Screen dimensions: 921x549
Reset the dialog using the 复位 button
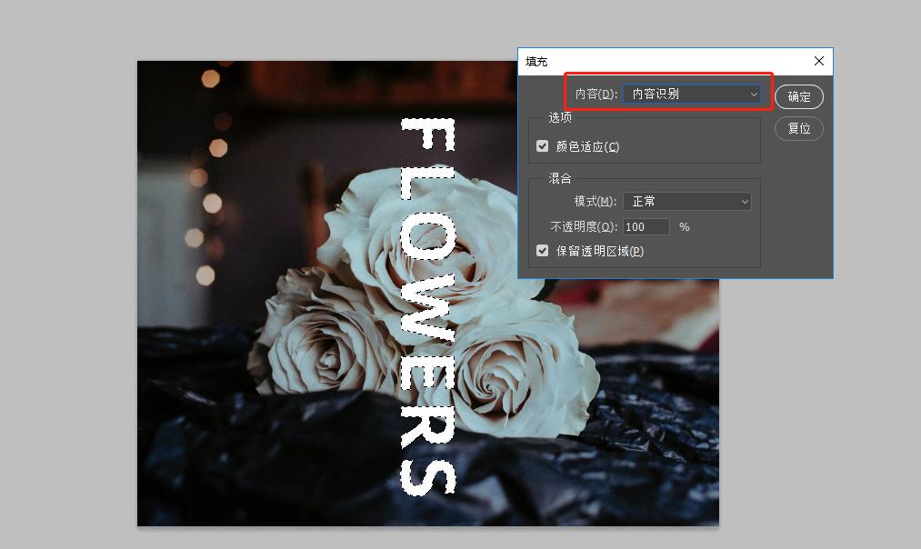[x=798, y=128]
